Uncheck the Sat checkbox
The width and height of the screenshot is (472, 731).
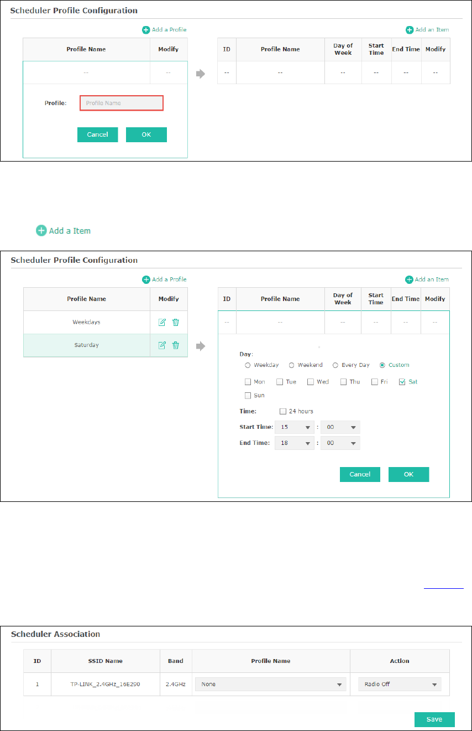[x=402, y=382]
